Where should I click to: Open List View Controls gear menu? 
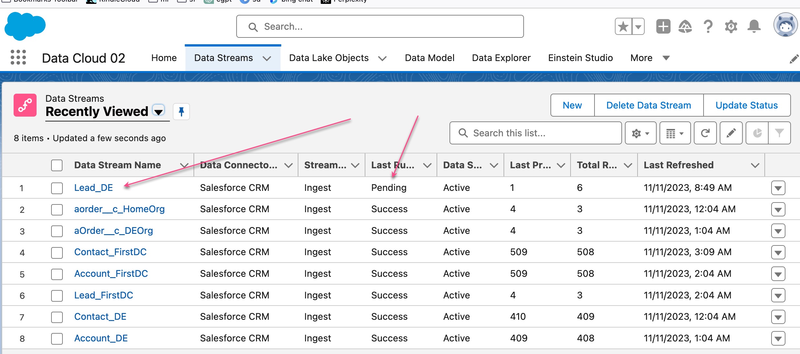(x=640, y=133)
